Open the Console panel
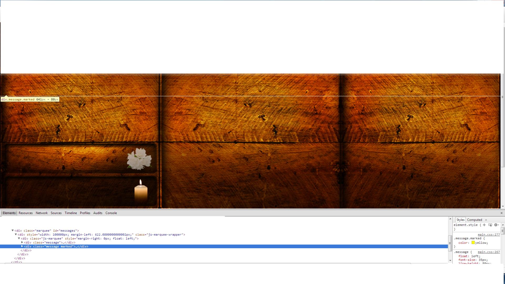The width and height of the screenshot is (505, 284). (111, 213)
